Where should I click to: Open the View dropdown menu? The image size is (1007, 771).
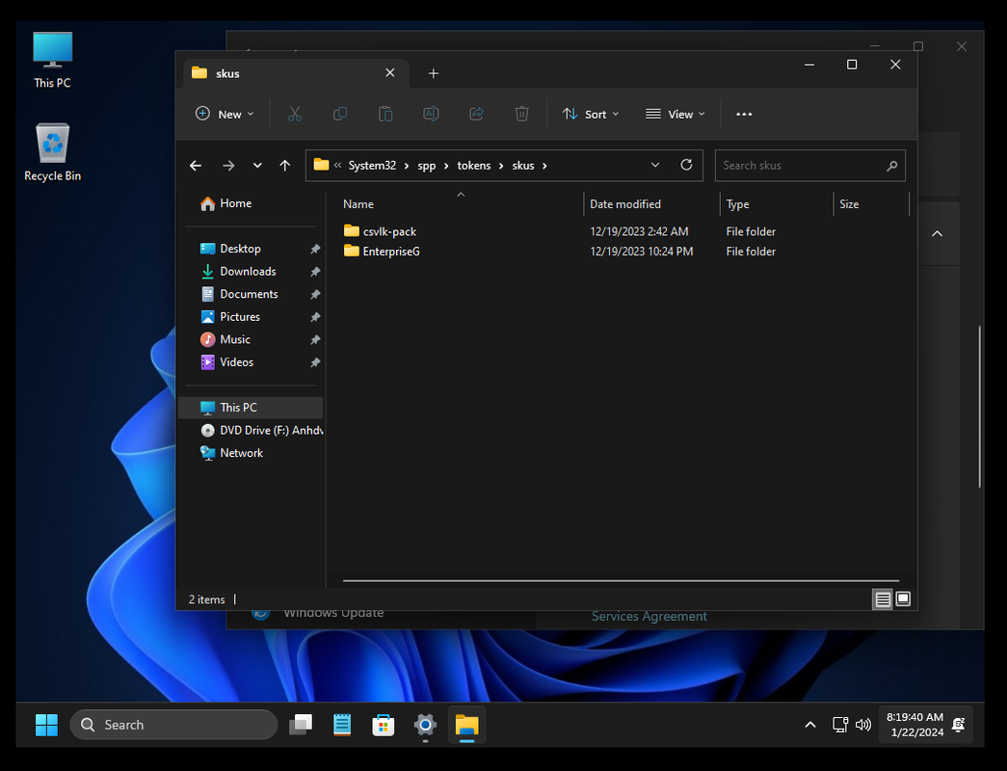click(675, 114)
